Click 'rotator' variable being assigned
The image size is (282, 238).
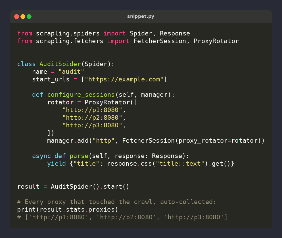point(60,102)
